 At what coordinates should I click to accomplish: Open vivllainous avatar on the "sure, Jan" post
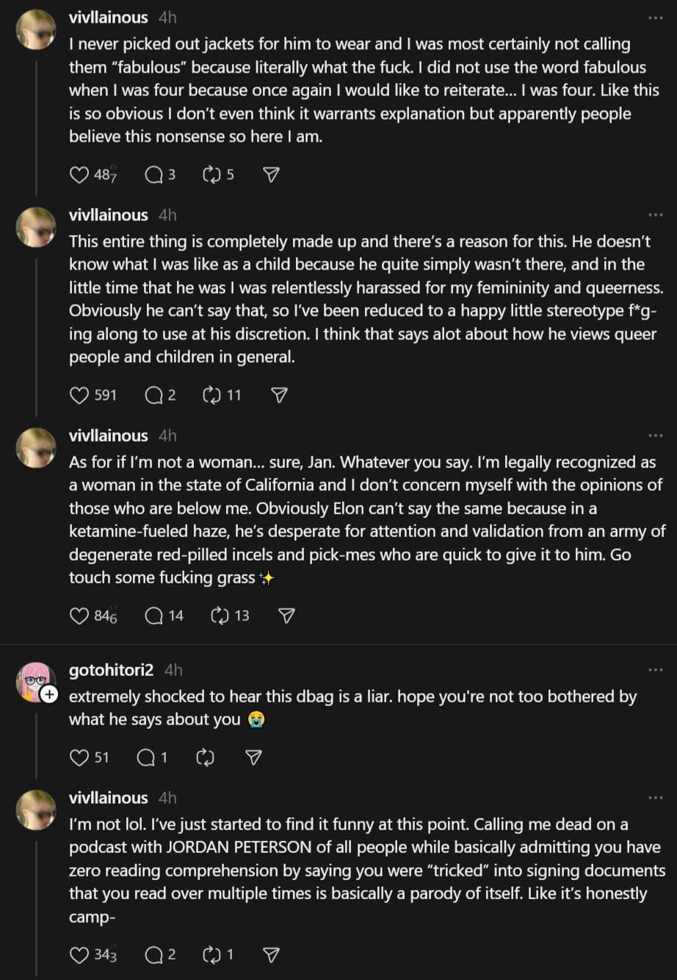coord(36,448)
